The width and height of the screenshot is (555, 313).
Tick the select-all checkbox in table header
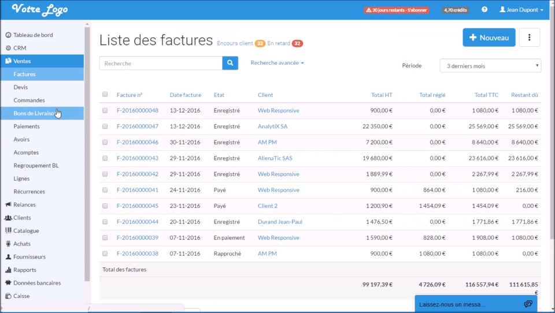tap(105, 94)
